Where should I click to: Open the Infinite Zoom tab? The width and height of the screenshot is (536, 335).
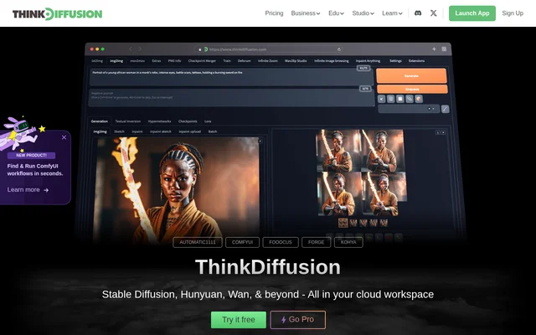point(268,61)
